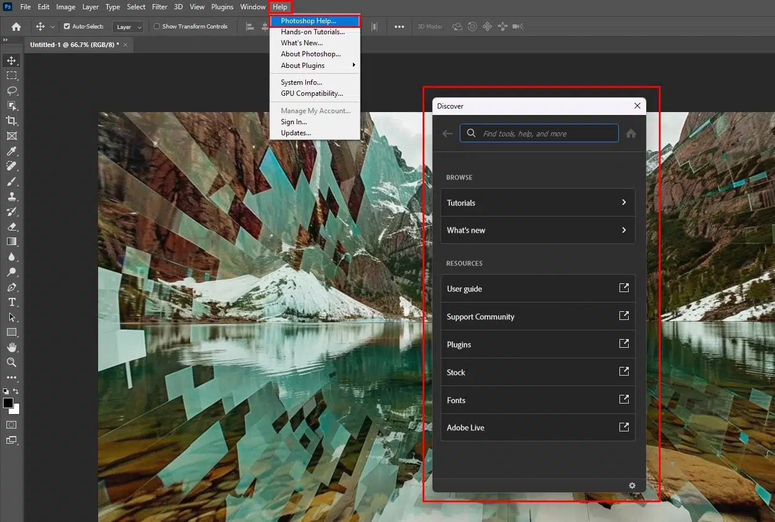This screenshot has width=775, height=522.
Task: Choose GPU Compatibility menu entry
Action: (x=315, y=93)
